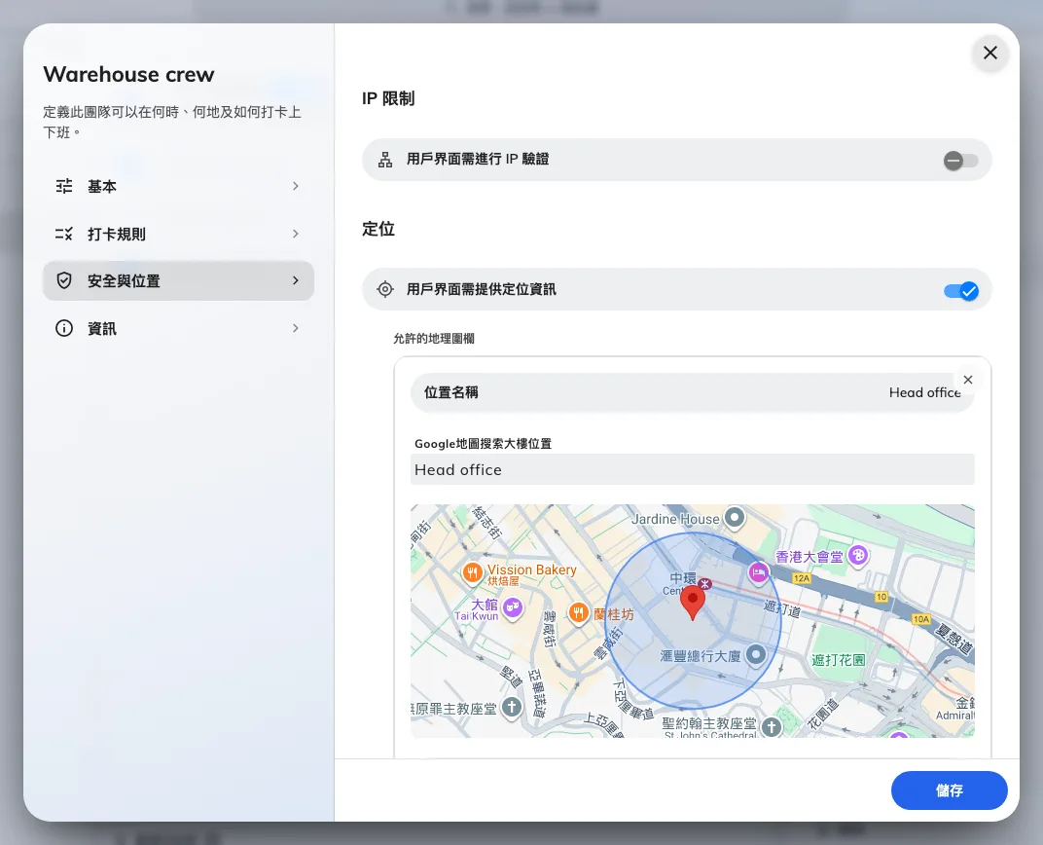Image resolution: width=1043 pixels, height=845 pixels.
Task: Expand the 基本 chevron arrow
Action: (296, 186)
